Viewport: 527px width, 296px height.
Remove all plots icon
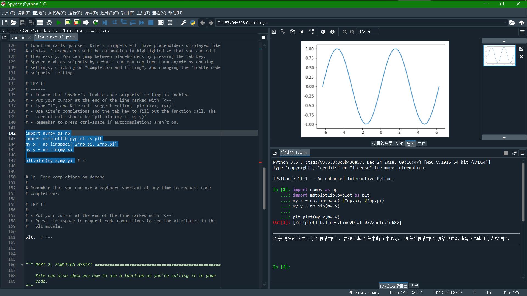(311, 32)
